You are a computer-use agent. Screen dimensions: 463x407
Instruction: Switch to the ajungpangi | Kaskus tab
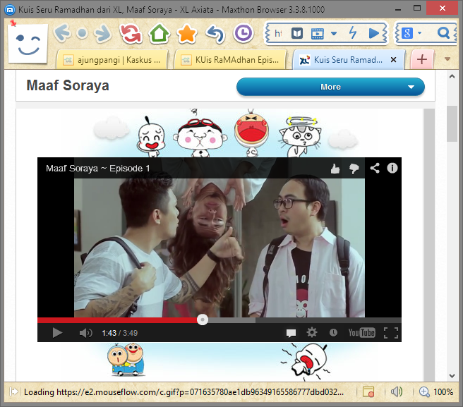tap(112, 60)
